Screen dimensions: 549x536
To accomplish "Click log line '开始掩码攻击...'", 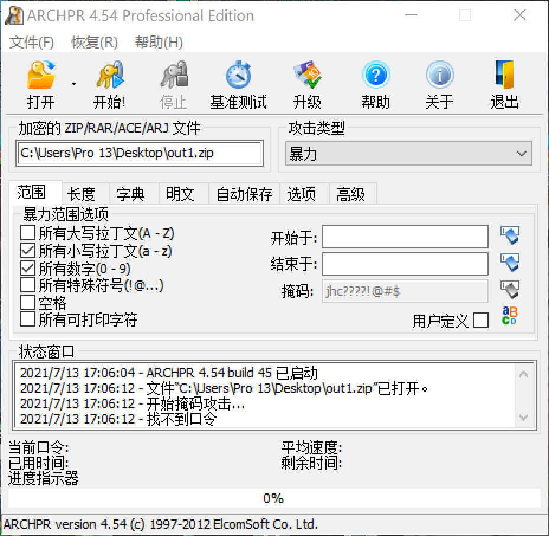I will tap(133, 403).
